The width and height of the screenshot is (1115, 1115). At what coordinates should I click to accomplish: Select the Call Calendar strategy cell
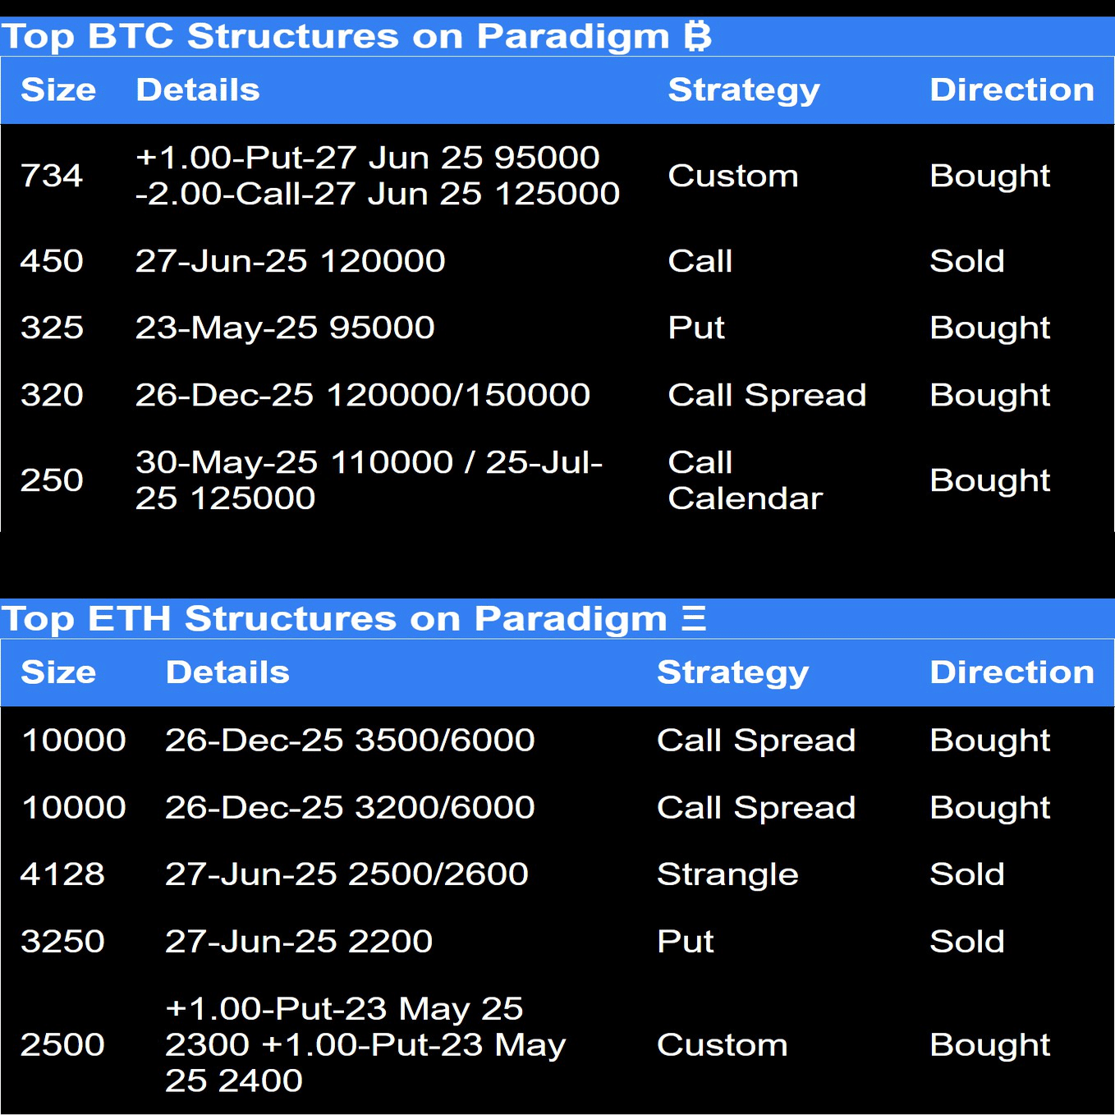click(746, 480)
